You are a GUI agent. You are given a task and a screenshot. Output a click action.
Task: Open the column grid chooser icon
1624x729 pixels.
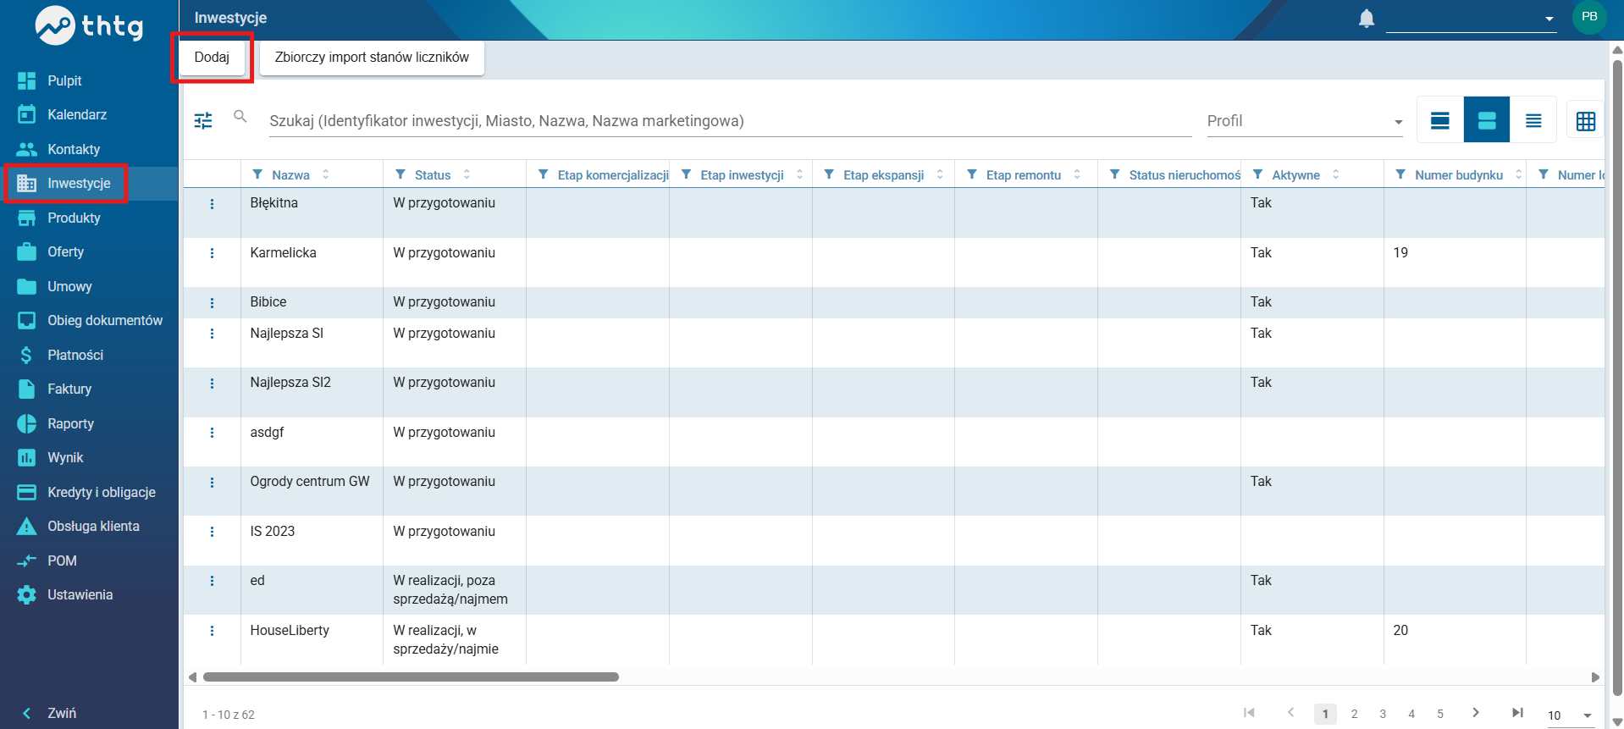1586,121
